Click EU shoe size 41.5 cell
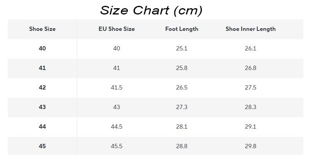The image size is (312, 165). point(117,87)
